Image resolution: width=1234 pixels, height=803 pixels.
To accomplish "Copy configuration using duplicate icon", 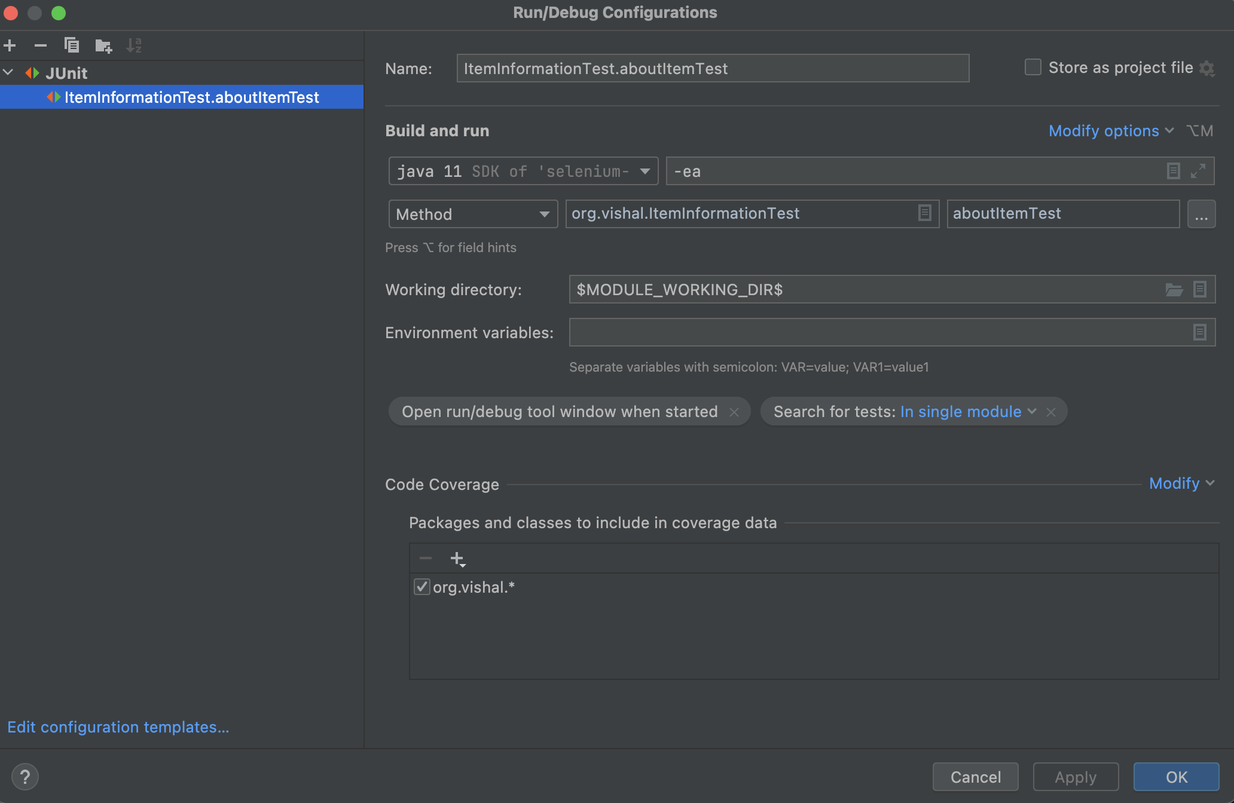I will coord(72,45).
